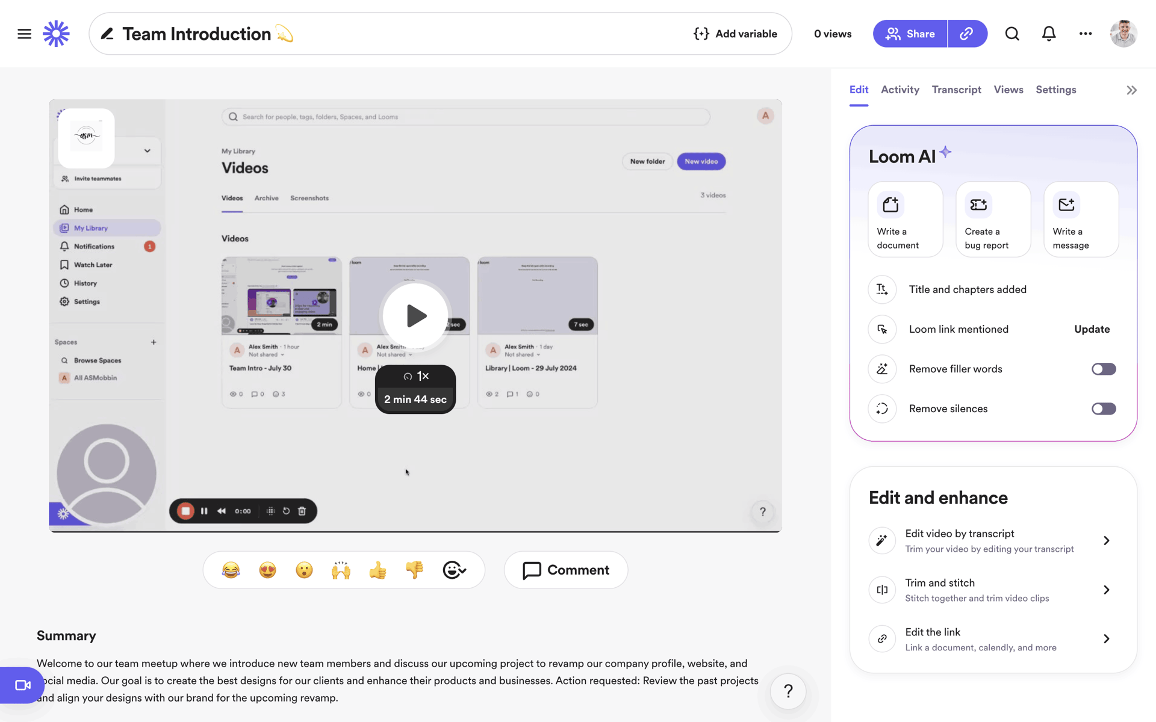Open the more options ellipsis menu
The image size is (1156, 722).
tap(1086, 34)
